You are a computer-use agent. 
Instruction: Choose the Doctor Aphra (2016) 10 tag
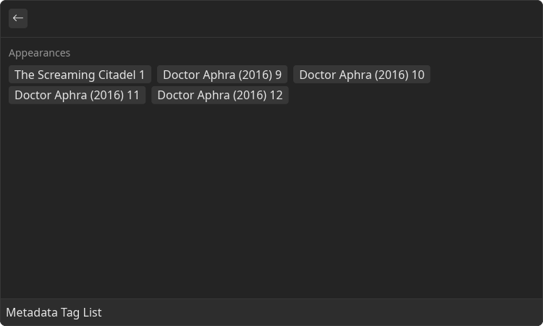pyautogui.click(x=361, y=75)
